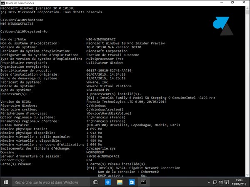
Task: Show hidden system tray icons
Action: (209, 182)
